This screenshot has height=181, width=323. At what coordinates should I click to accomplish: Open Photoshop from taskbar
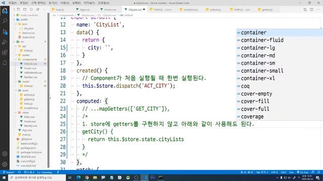[x=152, y=177]
